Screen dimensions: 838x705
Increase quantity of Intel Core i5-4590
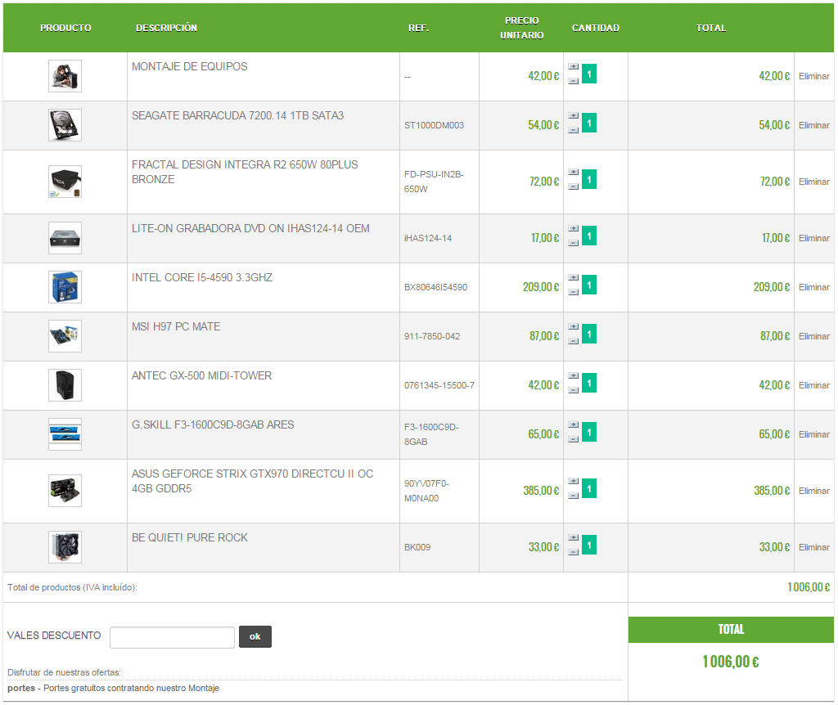point(573,278)
